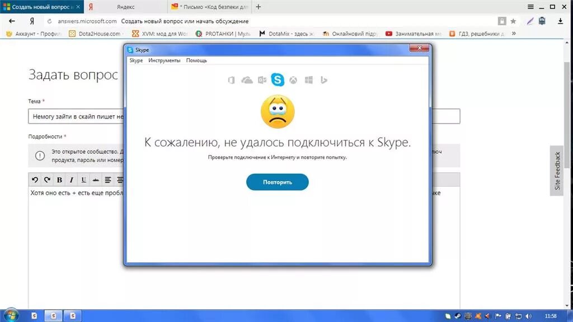Open a new browser tab with plus
The height and width of the screenshot is (322, 573).
click(x=259, y=7)
